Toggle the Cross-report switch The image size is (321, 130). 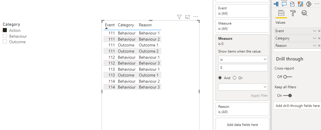(288, 77)
